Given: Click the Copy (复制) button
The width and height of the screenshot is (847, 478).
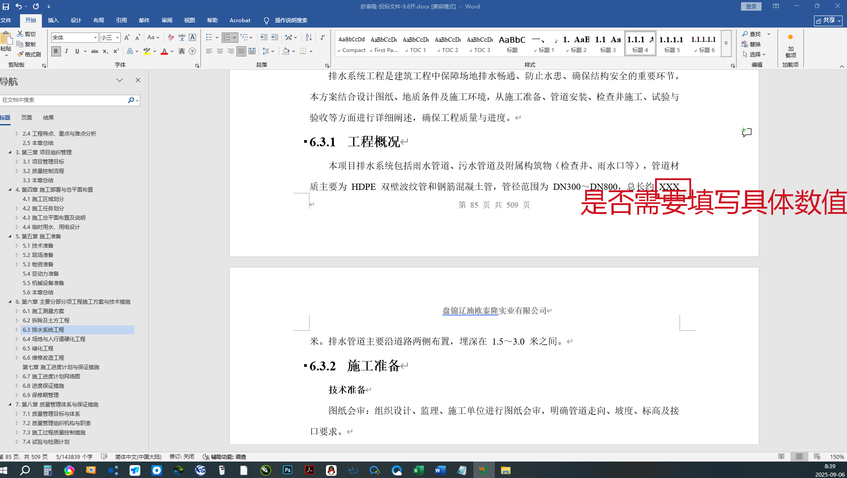Looking at the screenshot, I should point(26,44).
